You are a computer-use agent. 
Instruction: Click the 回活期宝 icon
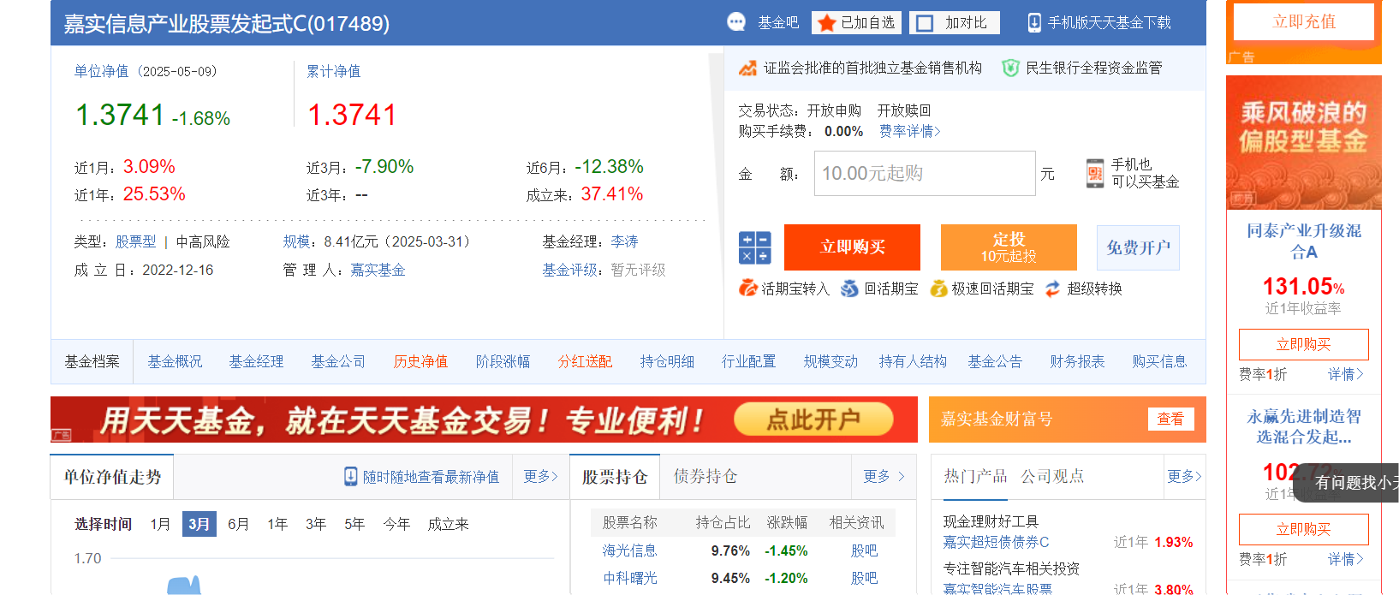click(x=849, y=289)
